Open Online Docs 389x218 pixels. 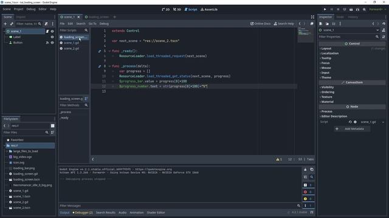click(260, 24)
